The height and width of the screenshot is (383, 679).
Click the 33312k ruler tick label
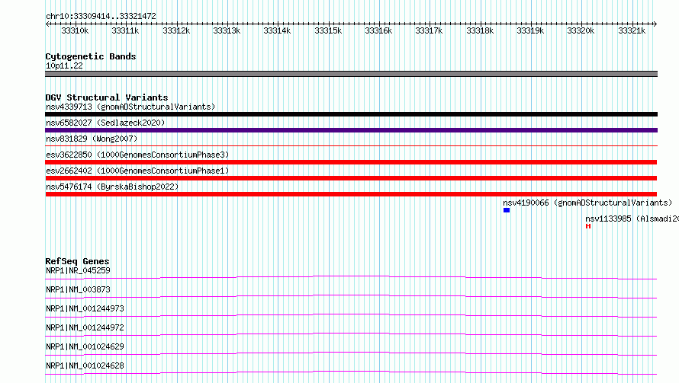[176, 30]
